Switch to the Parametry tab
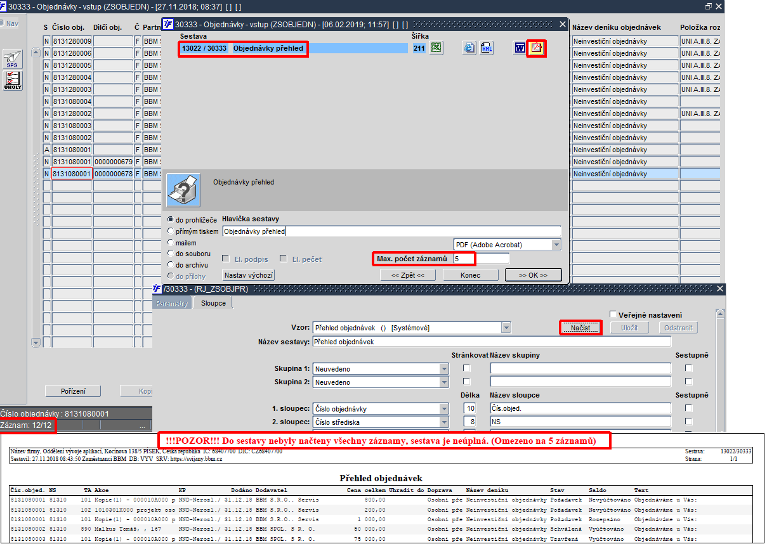Image resolution: width=767 pixels, height=544 pixels. click(173, 304)
